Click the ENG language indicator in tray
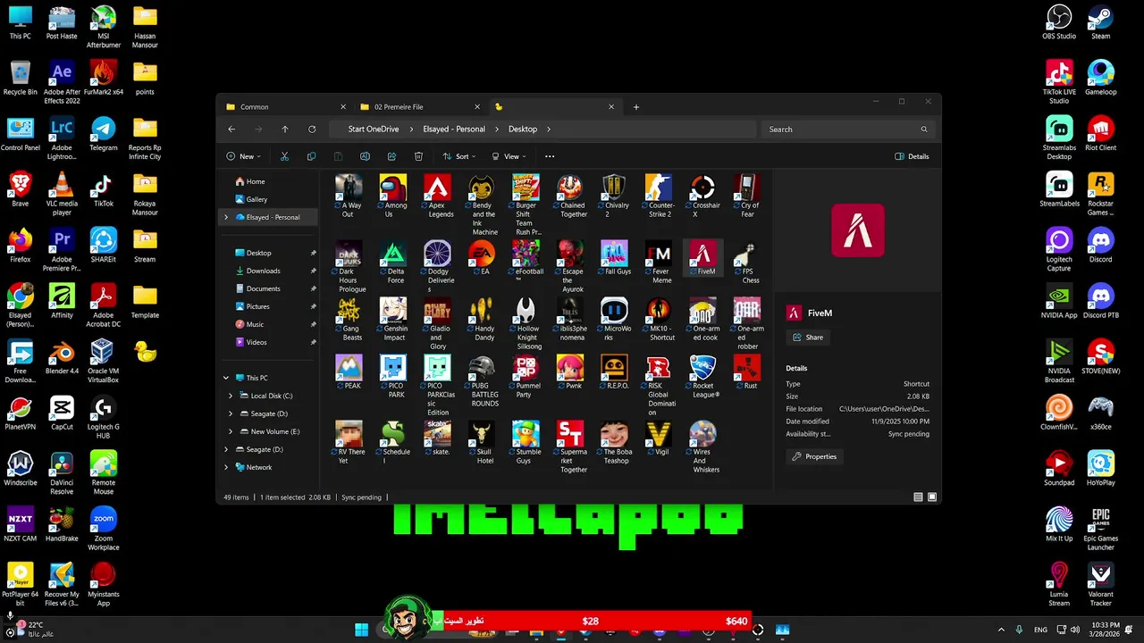The image size is (1144, 643). tap(1040, 630)
